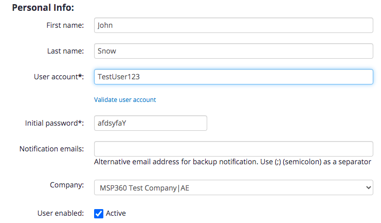Click into the Last name field with Snow
The image size is (381, 223).
pos(233,51)
